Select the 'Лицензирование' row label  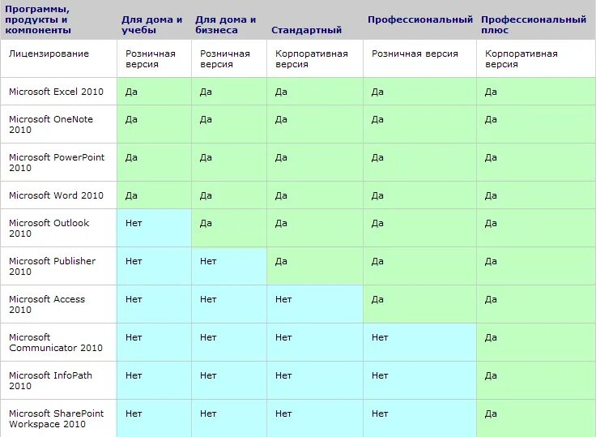(49, 54)
